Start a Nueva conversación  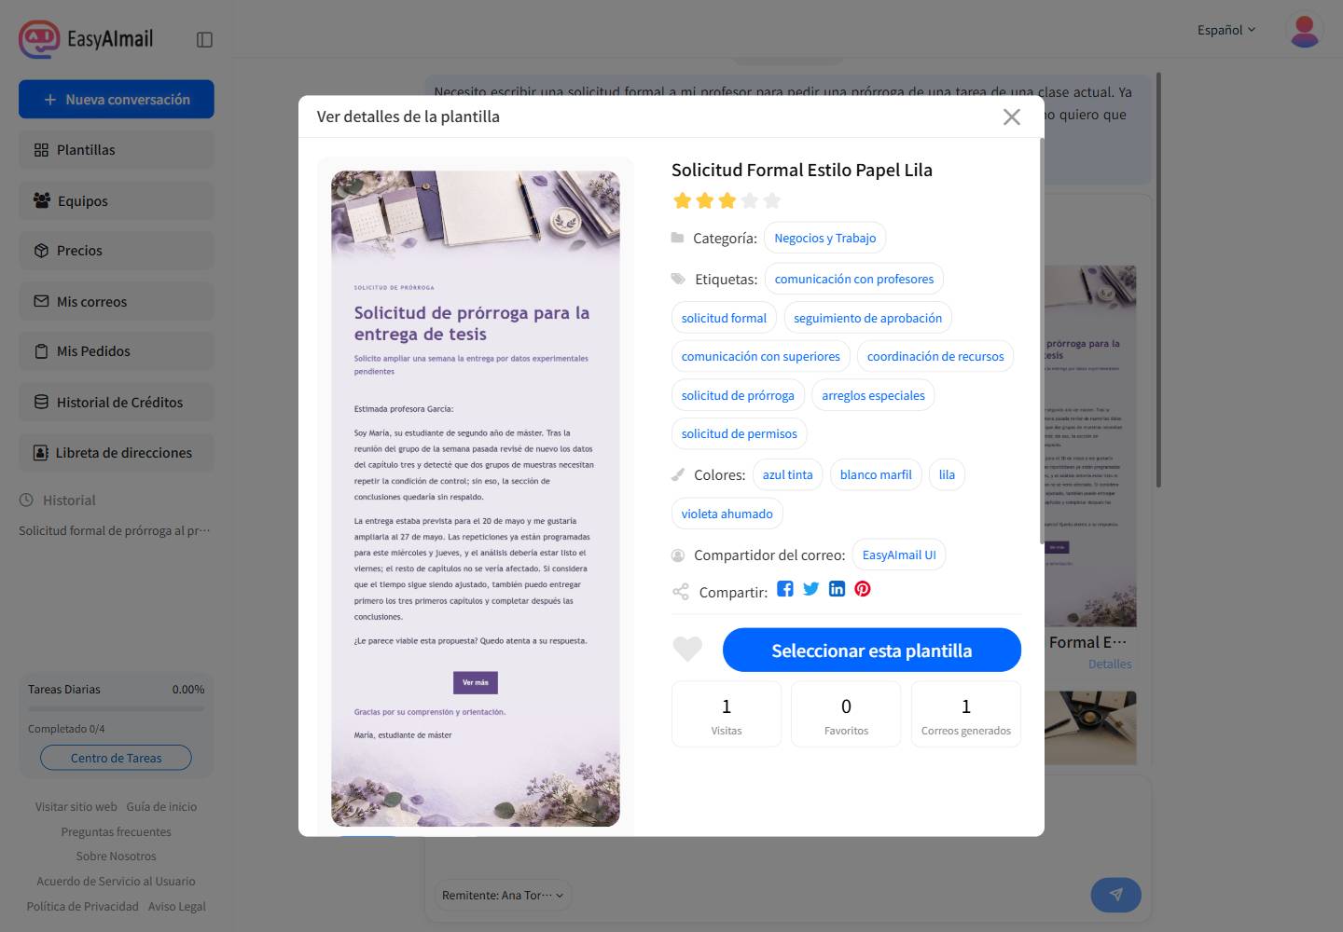tap(117, 100)
